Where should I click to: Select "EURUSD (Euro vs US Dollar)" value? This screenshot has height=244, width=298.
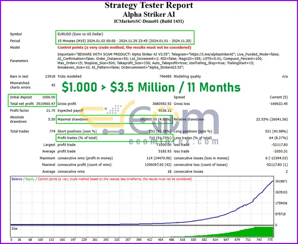[x=80, y=34]
